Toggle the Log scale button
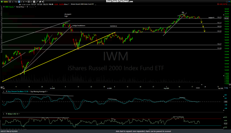Screen dimensions: 231x133 tap(226, 88)
